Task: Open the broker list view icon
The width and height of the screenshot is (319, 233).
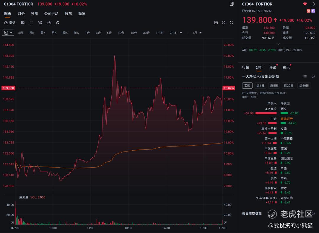Action: pyautogui.click(x=305, y=76)
